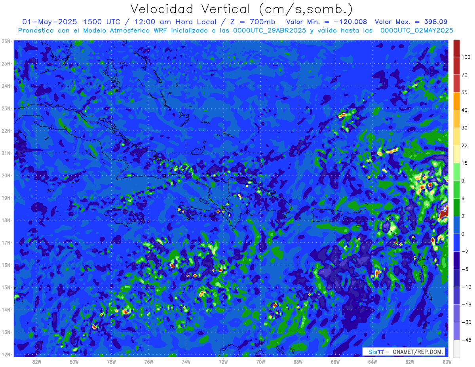Image resolution: width=475 pixels, height=367 pixels.
Task: Click the "ONAMET/REP.DOM." credit label
Action: [418, 352]
